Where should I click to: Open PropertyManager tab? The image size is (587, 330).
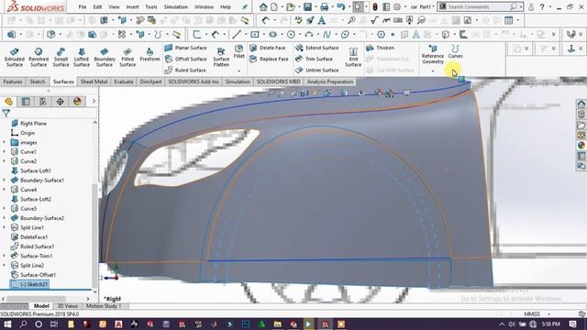pos(26,102)
